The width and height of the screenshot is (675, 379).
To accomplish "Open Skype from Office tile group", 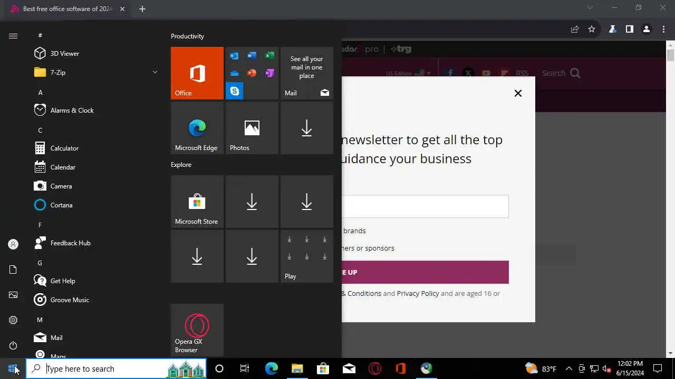I will coord(235,91).
